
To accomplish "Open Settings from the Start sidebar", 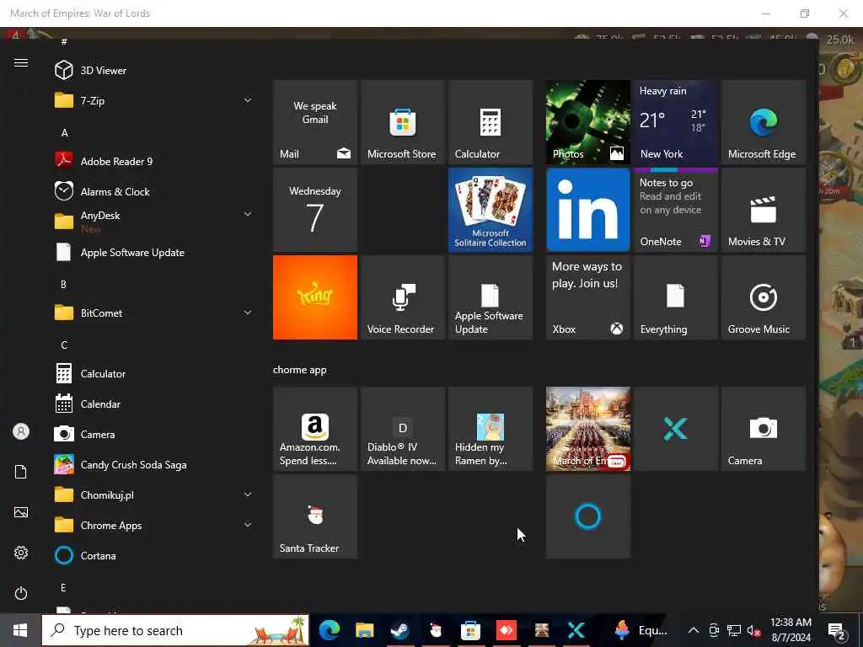I will click(21, 553).
